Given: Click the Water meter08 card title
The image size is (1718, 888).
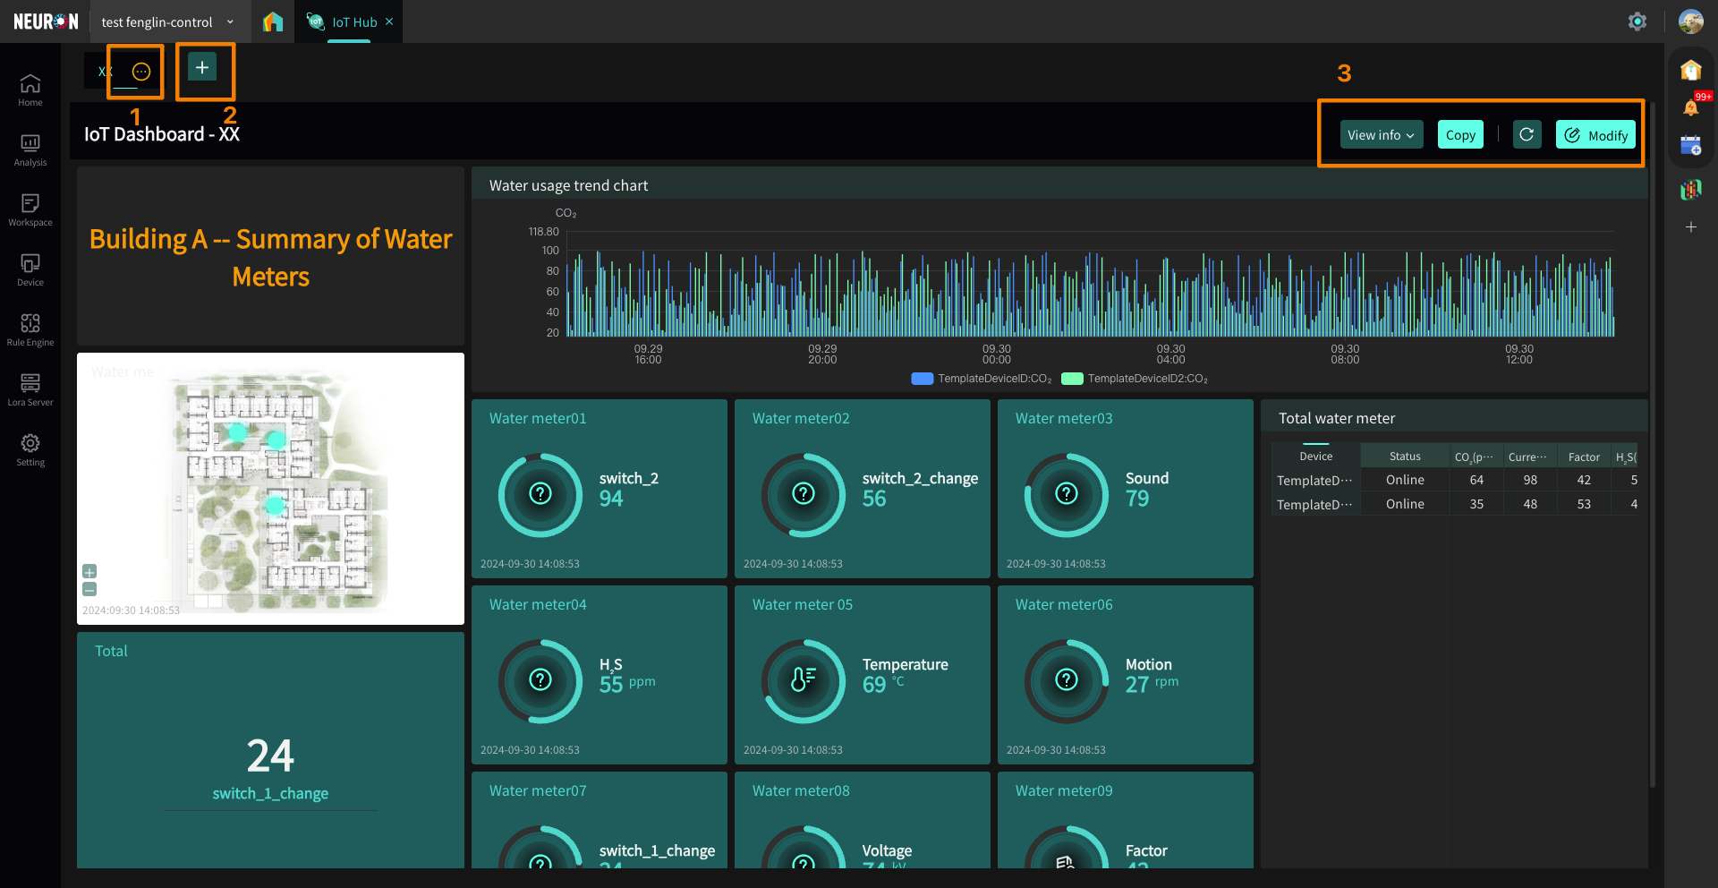Looking at the screenshot, I should pos(801,790).
